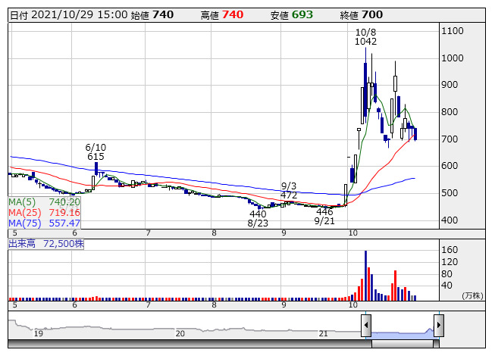Click the 高値 740 high price value

[x=233, y=15]
